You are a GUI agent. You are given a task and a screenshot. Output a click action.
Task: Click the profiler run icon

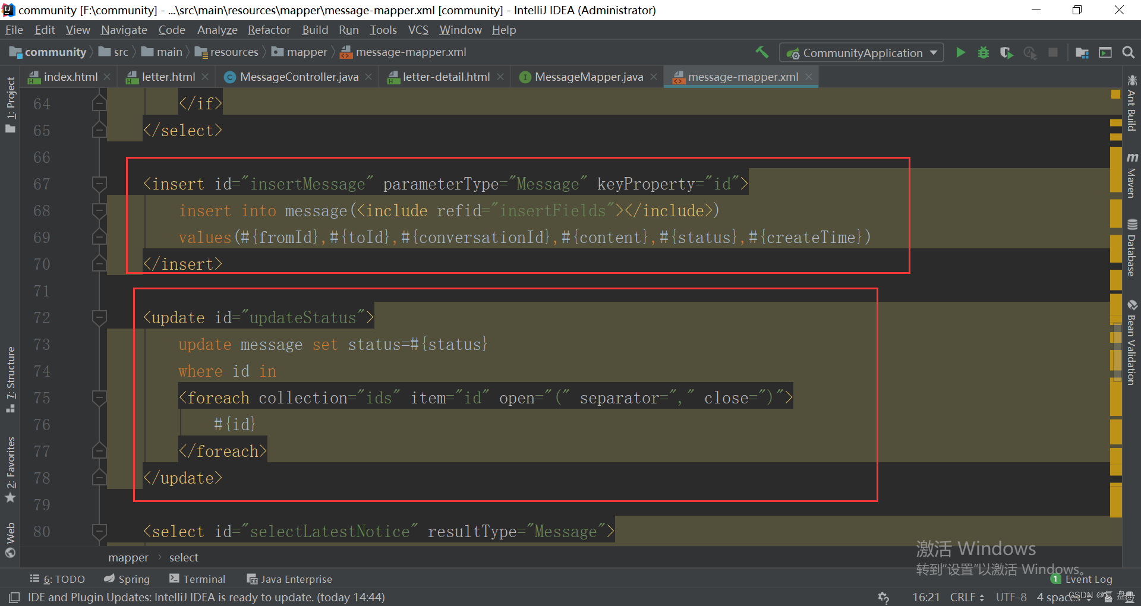click(x=1030, y=52)
